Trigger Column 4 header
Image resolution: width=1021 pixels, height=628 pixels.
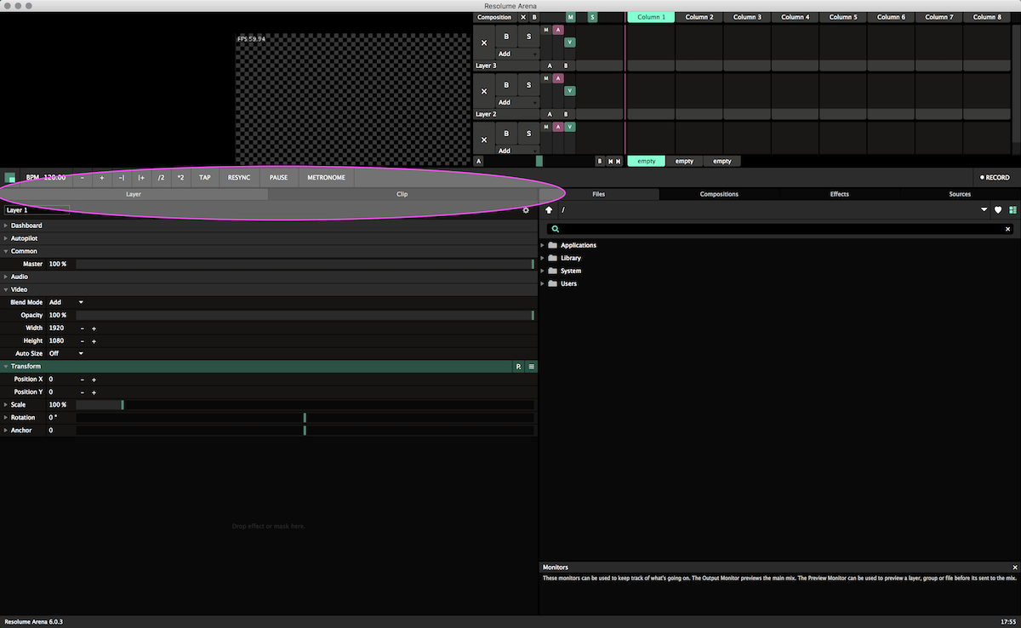point(795,17)
